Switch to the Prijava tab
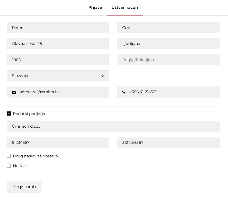The height and width of the screenshot is (199, 228). [95, 7]
